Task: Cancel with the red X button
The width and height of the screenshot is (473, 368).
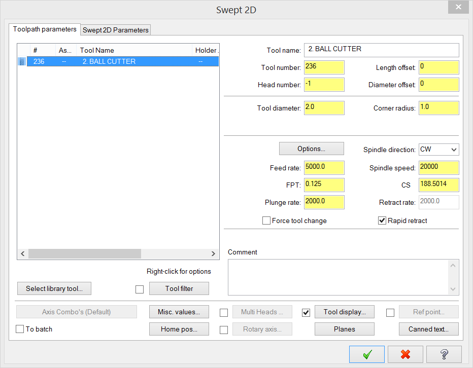Action: 405,354
